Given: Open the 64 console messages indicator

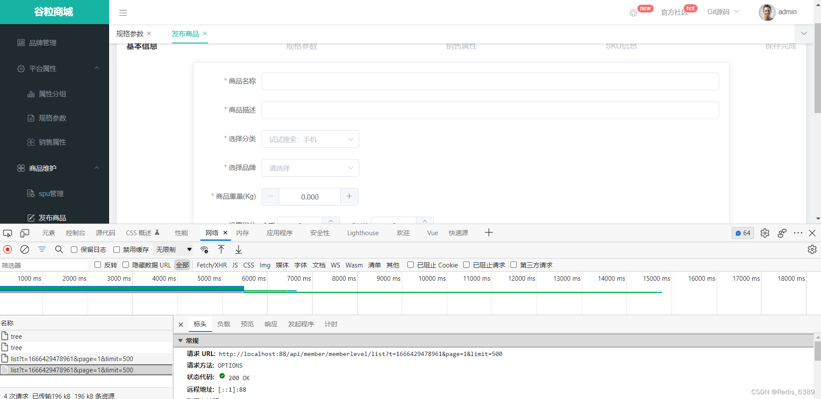Looking at the screenshot, I should pyautogui.click(x=742, y=233).
